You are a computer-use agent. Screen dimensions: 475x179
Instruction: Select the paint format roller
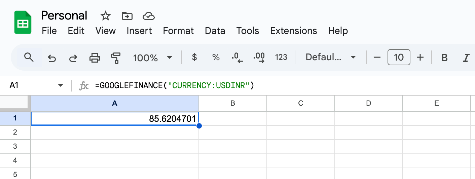[116, 58]
